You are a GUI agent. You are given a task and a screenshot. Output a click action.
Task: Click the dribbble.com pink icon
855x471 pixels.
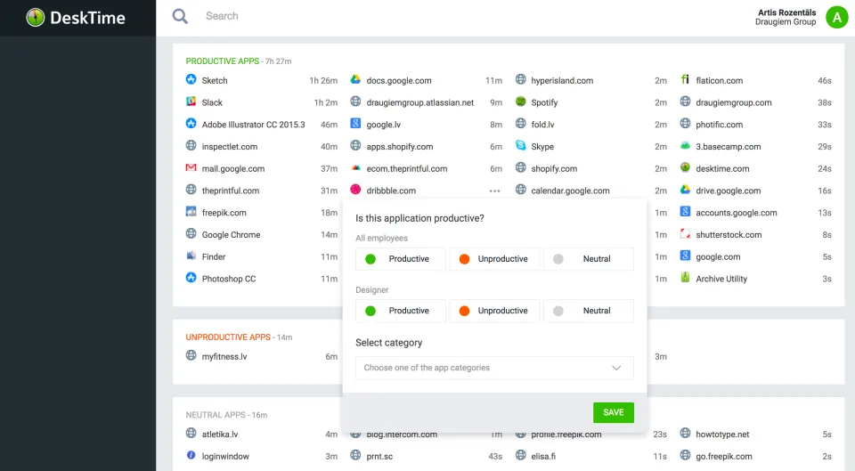355,190
